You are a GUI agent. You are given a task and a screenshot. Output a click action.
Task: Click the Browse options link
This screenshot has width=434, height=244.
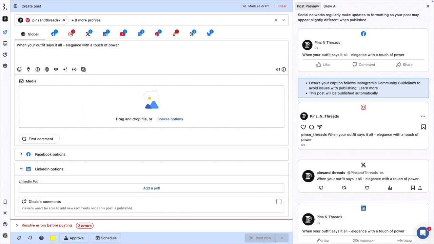click(x=170, y=119)
